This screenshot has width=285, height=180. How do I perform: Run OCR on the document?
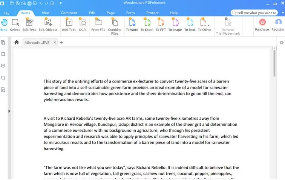pyautogui.click(x=82, y=24)
